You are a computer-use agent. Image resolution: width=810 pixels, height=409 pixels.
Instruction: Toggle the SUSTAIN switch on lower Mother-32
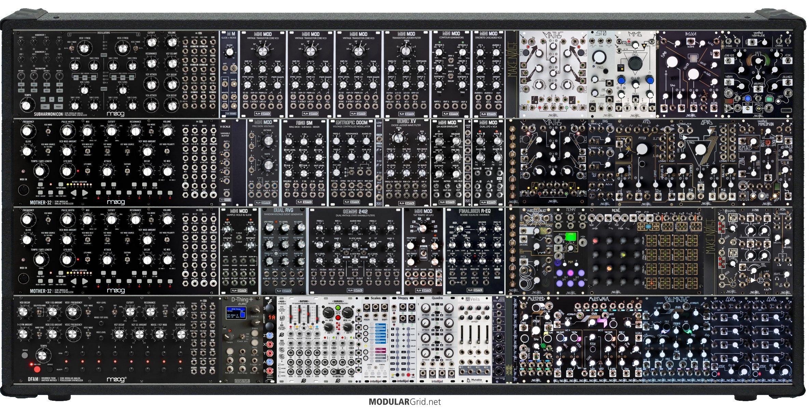127,259
